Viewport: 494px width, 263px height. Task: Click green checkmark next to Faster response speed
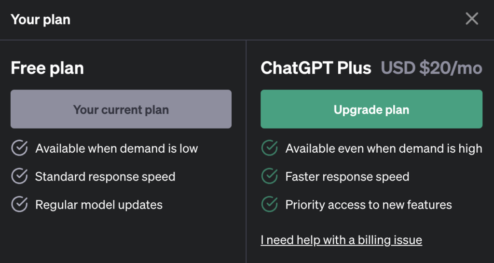[x=270, y=176]
